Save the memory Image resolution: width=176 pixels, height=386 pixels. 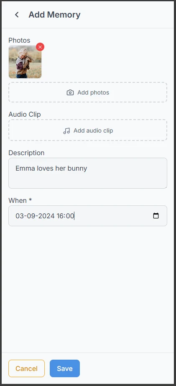(65, 368)
